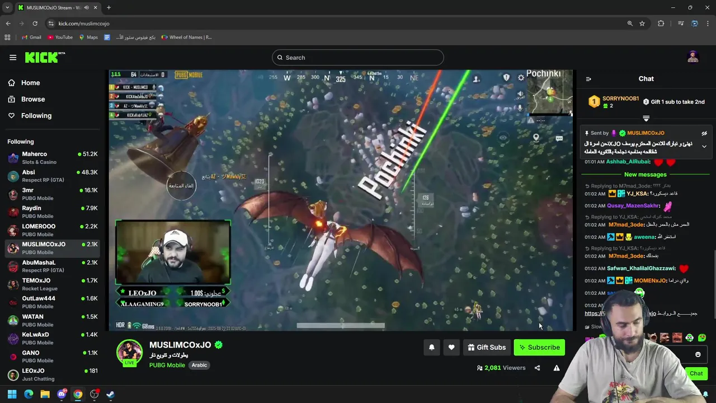
Task: Click the Gift Subs button
Action: (x=487, y=348)
